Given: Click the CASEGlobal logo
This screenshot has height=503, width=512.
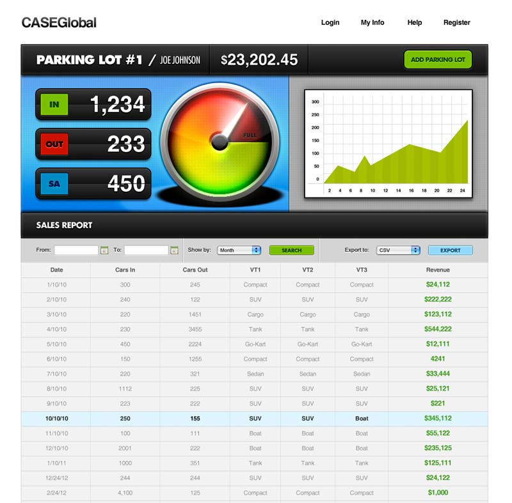Looking at the screenshot, I should tap(59, 22).
